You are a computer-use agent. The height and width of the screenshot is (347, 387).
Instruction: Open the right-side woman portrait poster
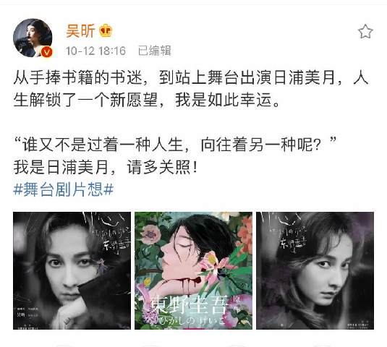(x=315, y=270)
